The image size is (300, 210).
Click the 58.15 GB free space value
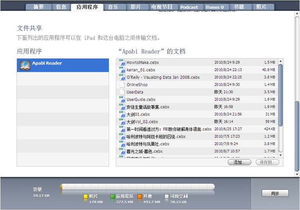click(178, 202)
